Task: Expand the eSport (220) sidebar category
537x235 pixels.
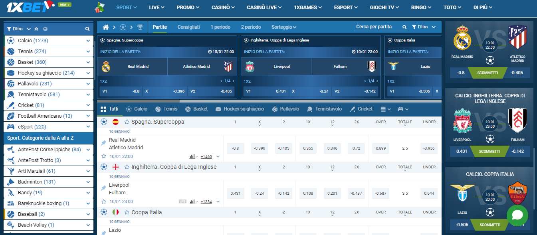Action: (88, 127)
